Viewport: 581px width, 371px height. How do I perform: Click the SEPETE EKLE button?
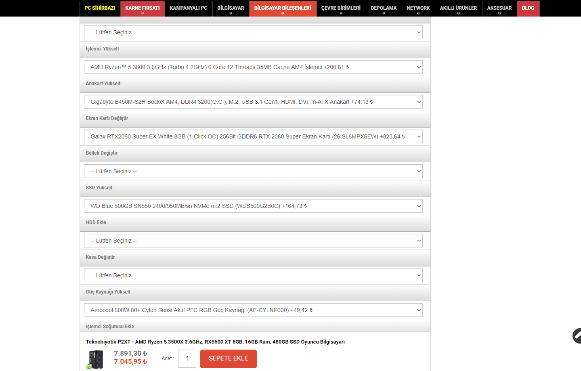[x=229, y=358]
